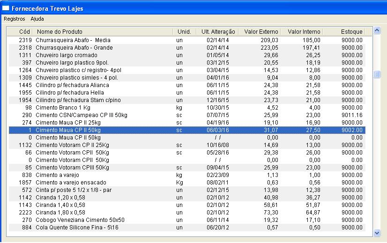Sort by Cód column header
387x243 pixels.
[21, 31]
